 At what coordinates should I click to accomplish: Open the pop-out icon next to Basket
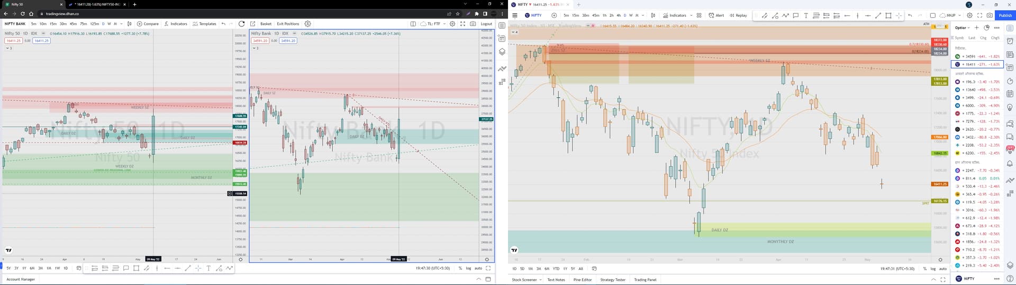(x=252, y=24)
